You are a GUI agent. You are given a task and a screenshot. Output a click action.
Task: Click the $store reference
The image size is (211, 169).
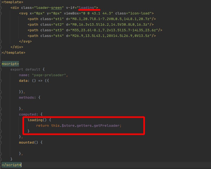68,126
